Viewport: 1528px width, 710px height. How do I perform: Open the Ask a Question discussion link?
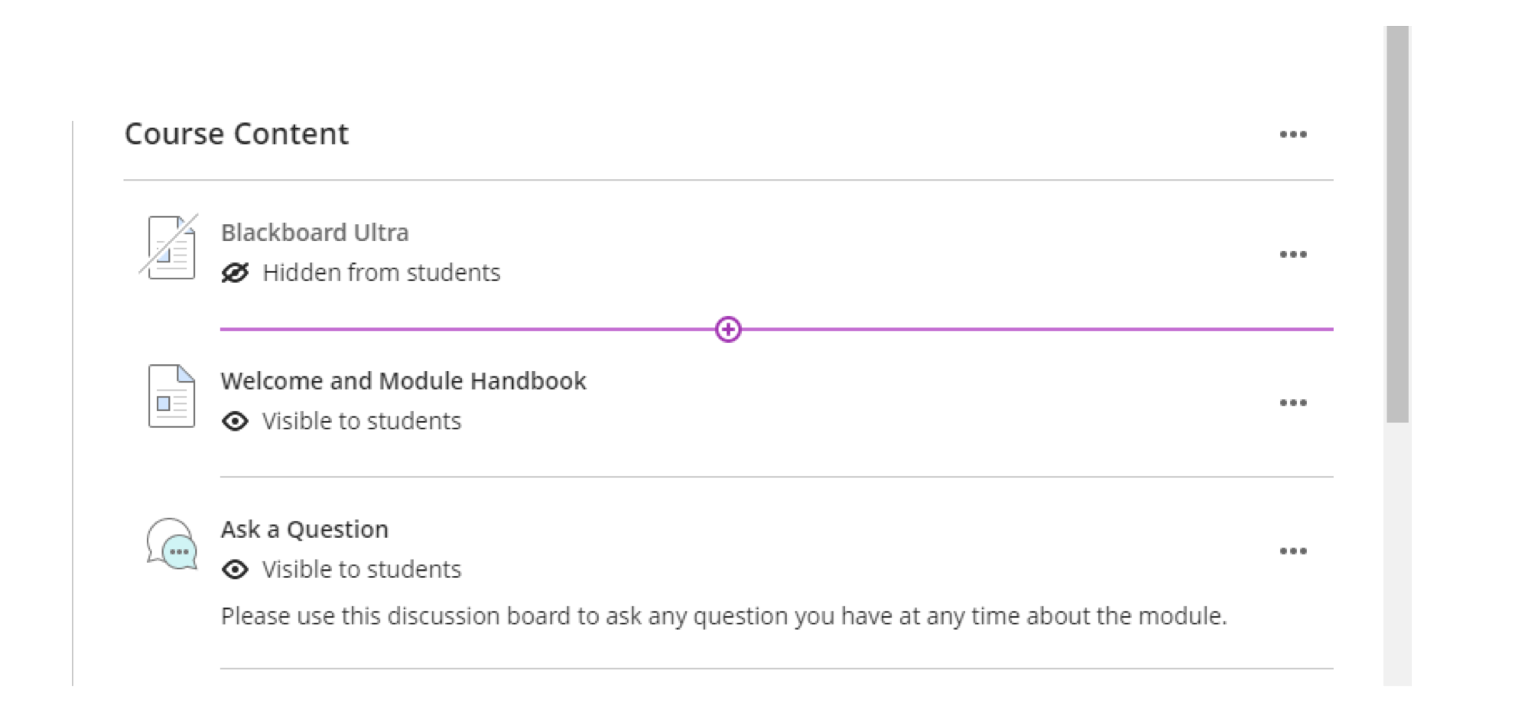click(304, 529)
